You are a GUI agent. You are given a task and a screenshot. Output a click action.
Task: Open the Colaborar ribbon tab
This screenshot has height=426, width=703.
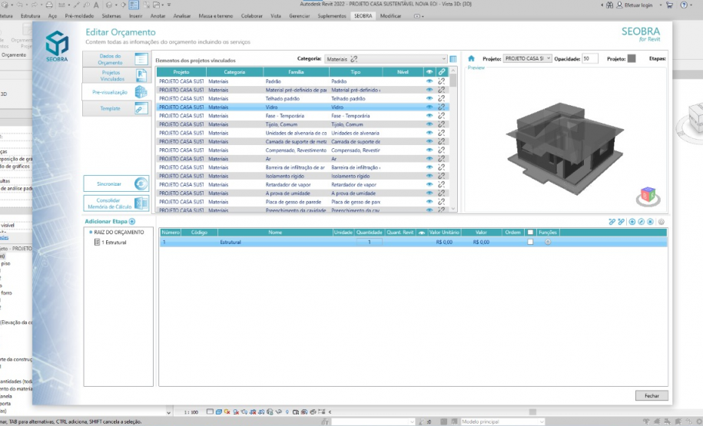[251, 15]
